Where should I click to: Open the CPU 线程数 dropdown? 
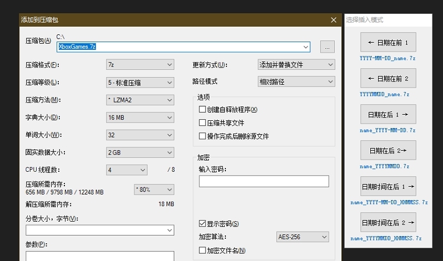point(127,170)
